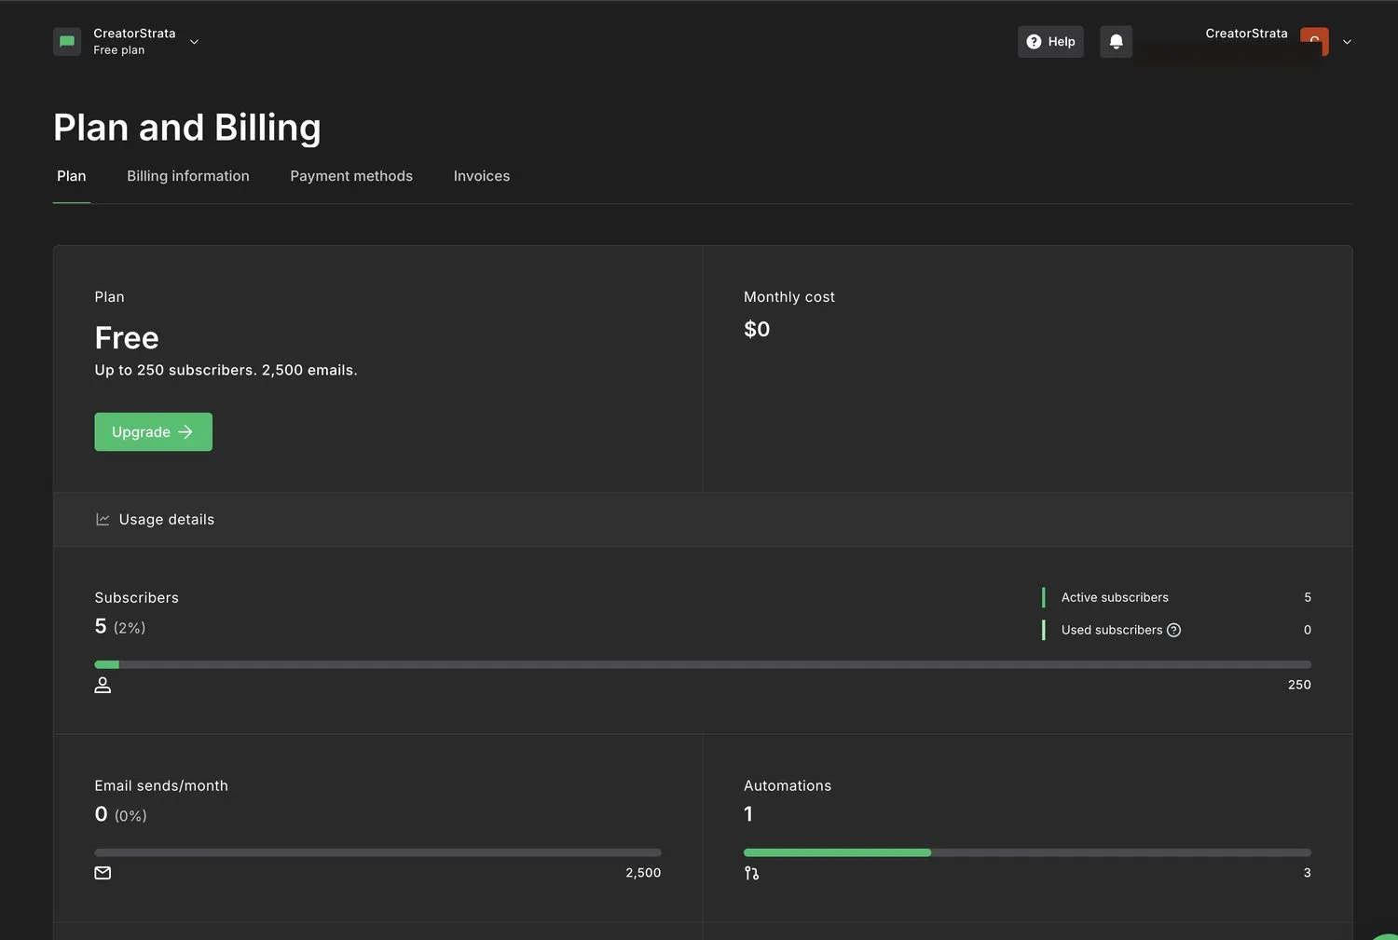Click the Upgrade button

click(154, 432)
